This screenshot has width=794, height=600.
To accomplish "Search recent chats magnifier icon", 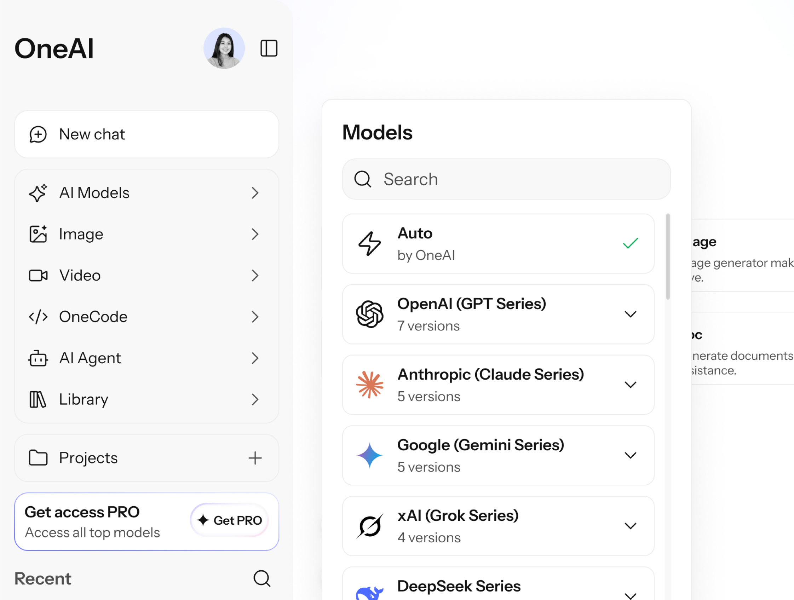I will tap(262, 578).
